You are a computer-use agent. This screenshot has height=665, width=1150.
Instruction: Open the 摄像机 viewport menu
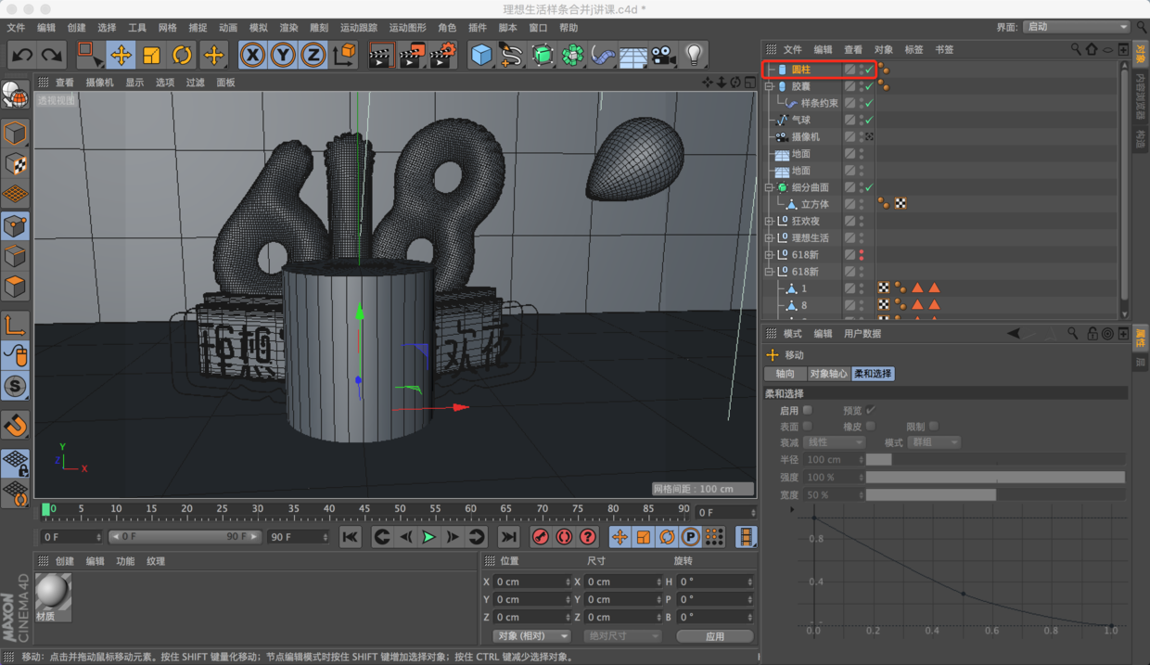(100, 83)
